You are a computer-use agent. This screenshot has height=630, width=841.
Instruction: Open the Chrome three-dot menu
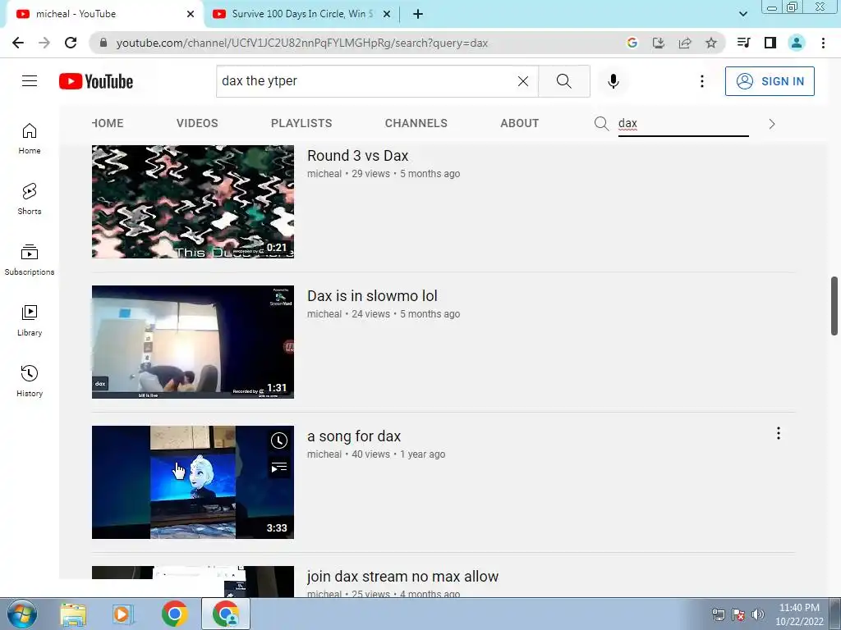[823, 43]
